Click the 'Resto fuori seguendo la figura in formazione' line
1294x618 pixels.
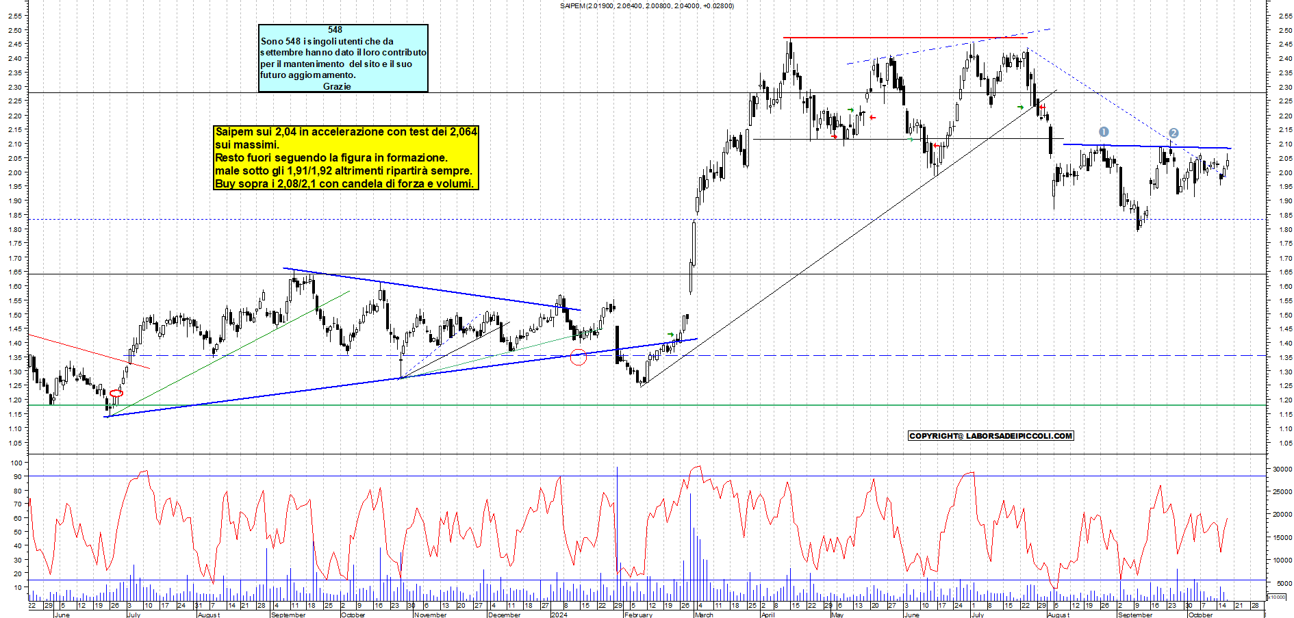pyautogui.click(x=331, y=157)
